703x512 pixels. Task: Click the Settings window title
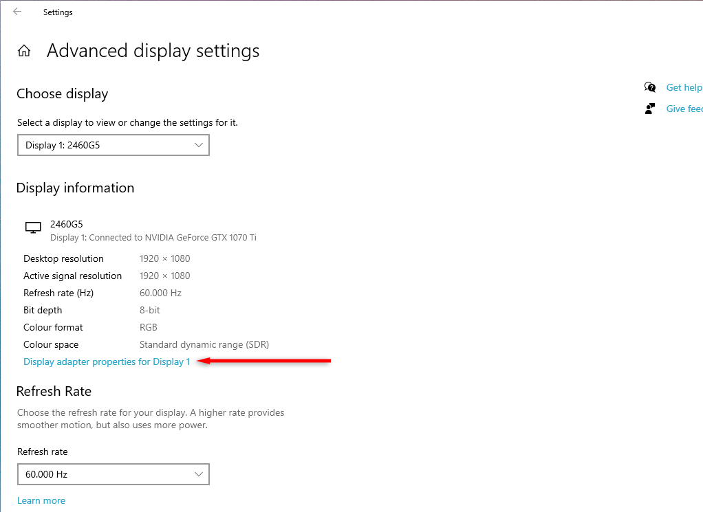pos(58,12)
